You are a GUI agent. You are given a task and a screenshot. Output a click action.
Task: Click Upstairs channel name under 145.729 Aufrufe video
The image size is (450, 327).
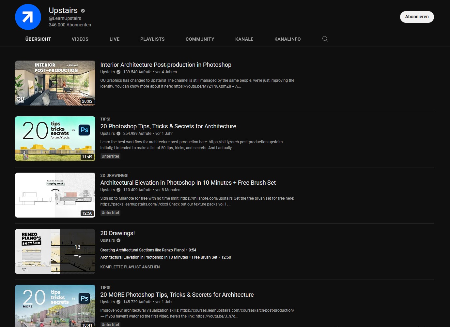pos(107,302)
